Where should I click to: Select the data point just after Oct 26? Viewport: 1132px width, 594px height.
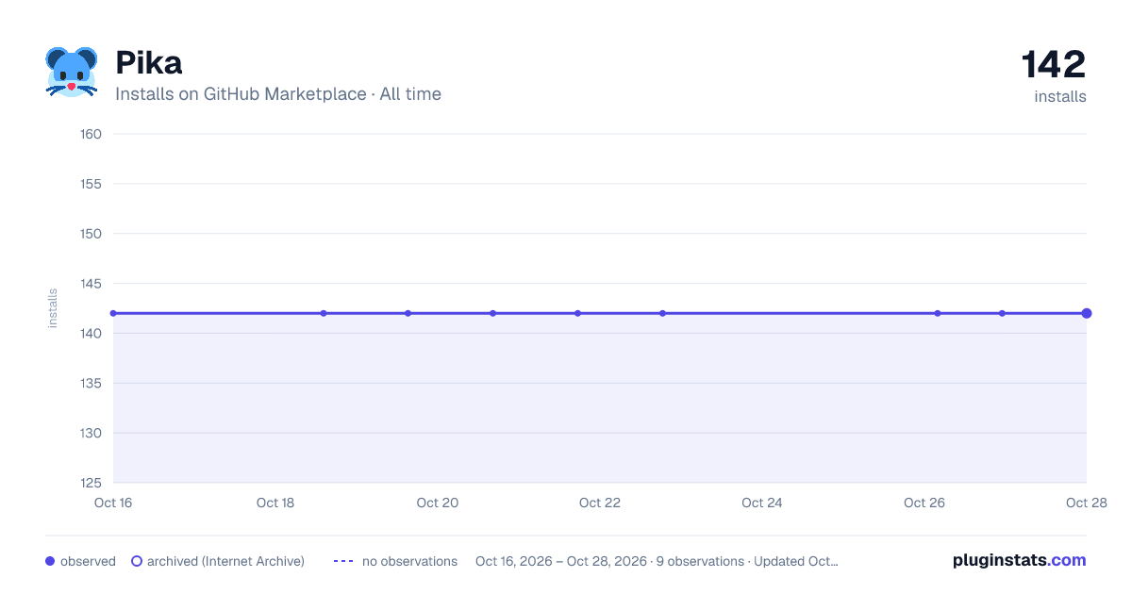(938, 313)
